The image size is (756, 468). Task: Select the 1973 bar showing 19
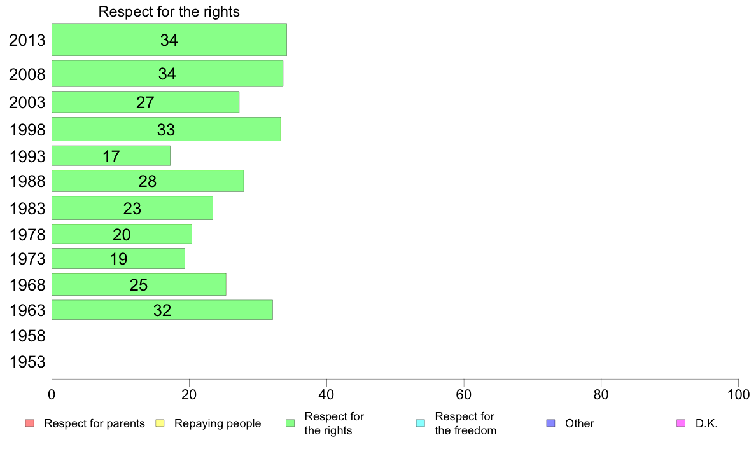[x=118, y=258]
